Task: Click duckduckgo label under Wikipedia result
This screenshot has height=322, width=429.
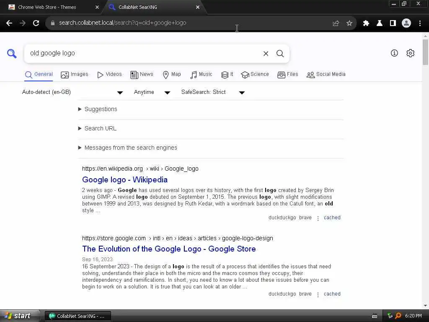Action: pos(282,218)
